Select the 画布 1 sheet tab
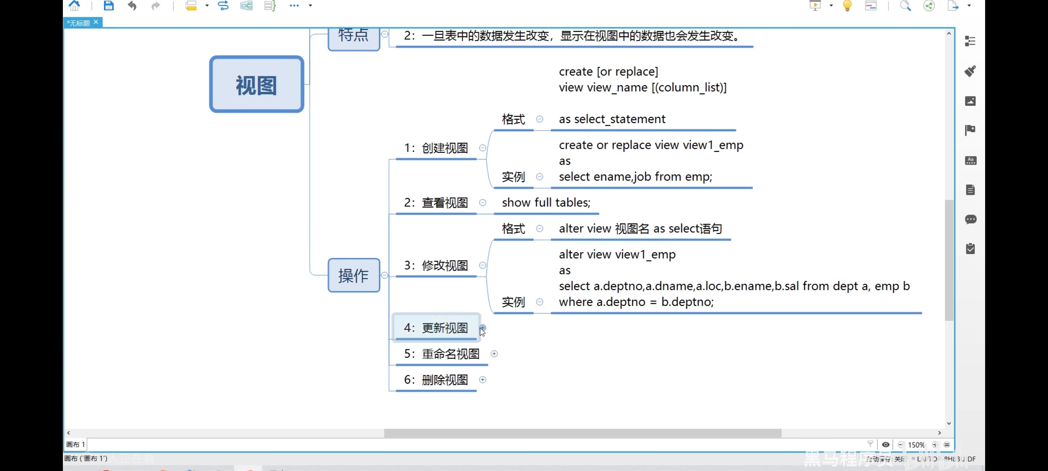Screen dimensions: 1048x471 tap(76, 444)
